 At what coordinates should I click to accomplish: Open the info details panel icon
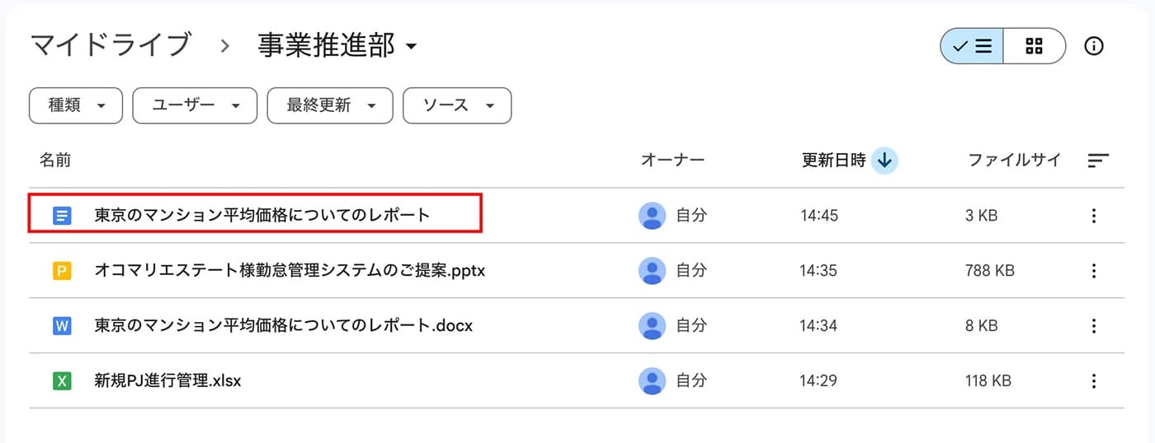click(1094, 46)
